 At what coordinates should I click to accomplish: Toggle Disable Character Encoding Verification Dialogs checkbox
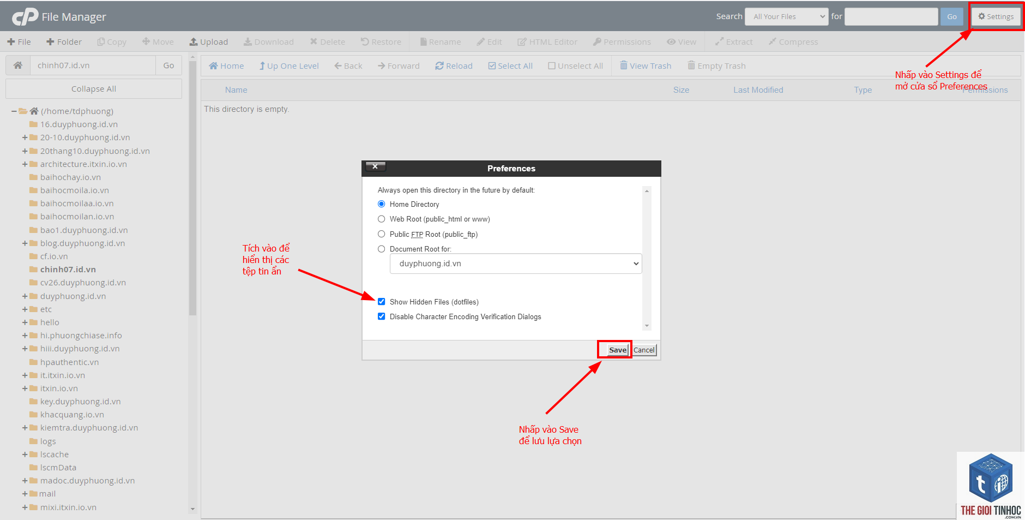(382, 316)
